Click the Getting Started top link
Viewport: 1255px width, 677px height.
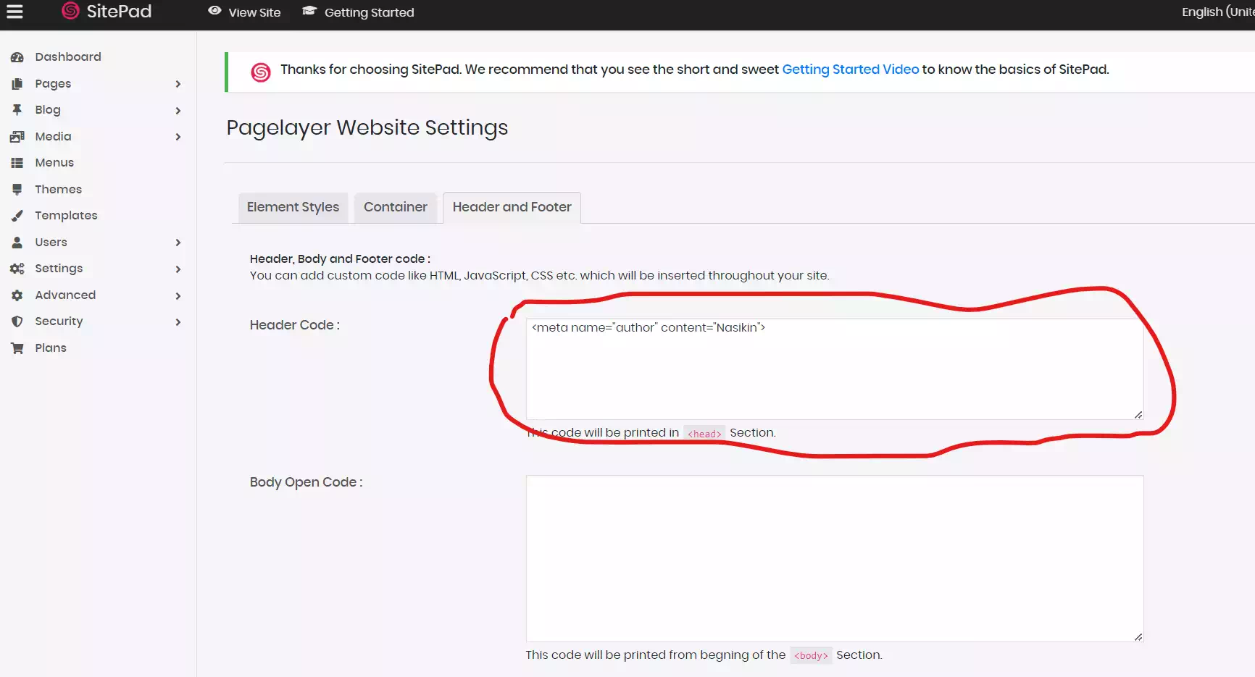tap(369, 12)
